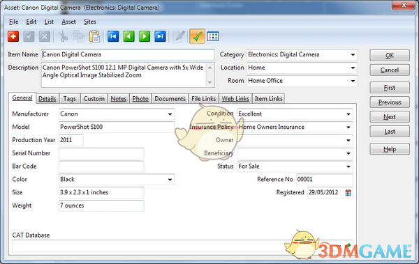The image size is (419, 264).
Task: Click the empty Bar Code field
Action: (x=101, y=166)
